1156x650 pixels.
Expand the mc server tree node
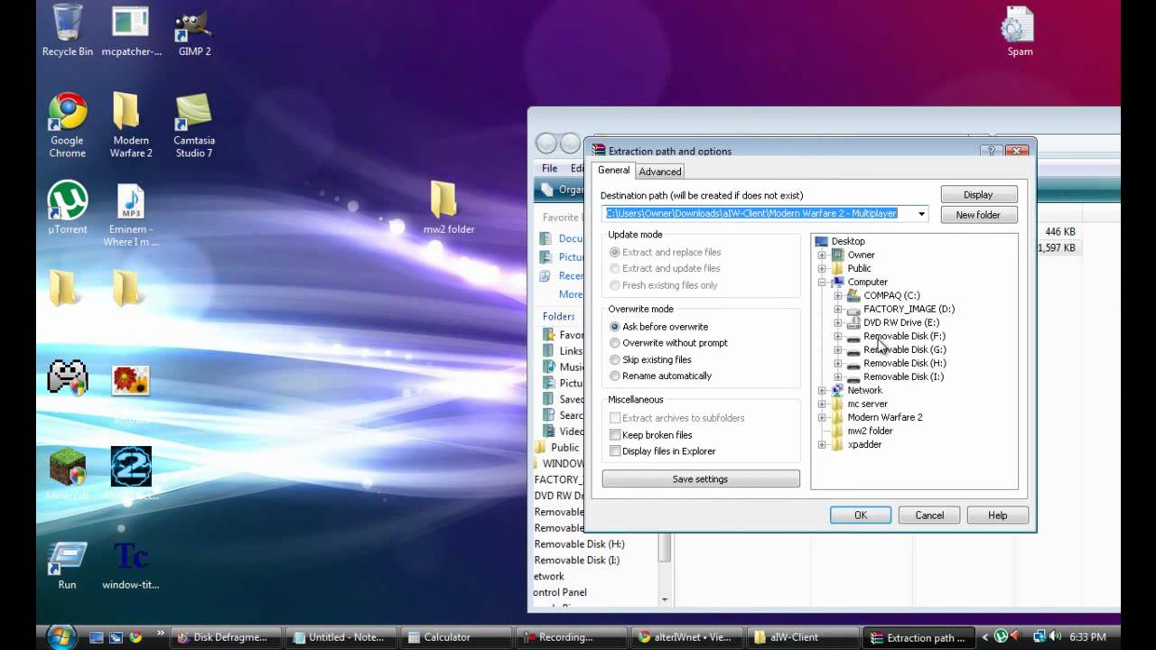point(822,404)
